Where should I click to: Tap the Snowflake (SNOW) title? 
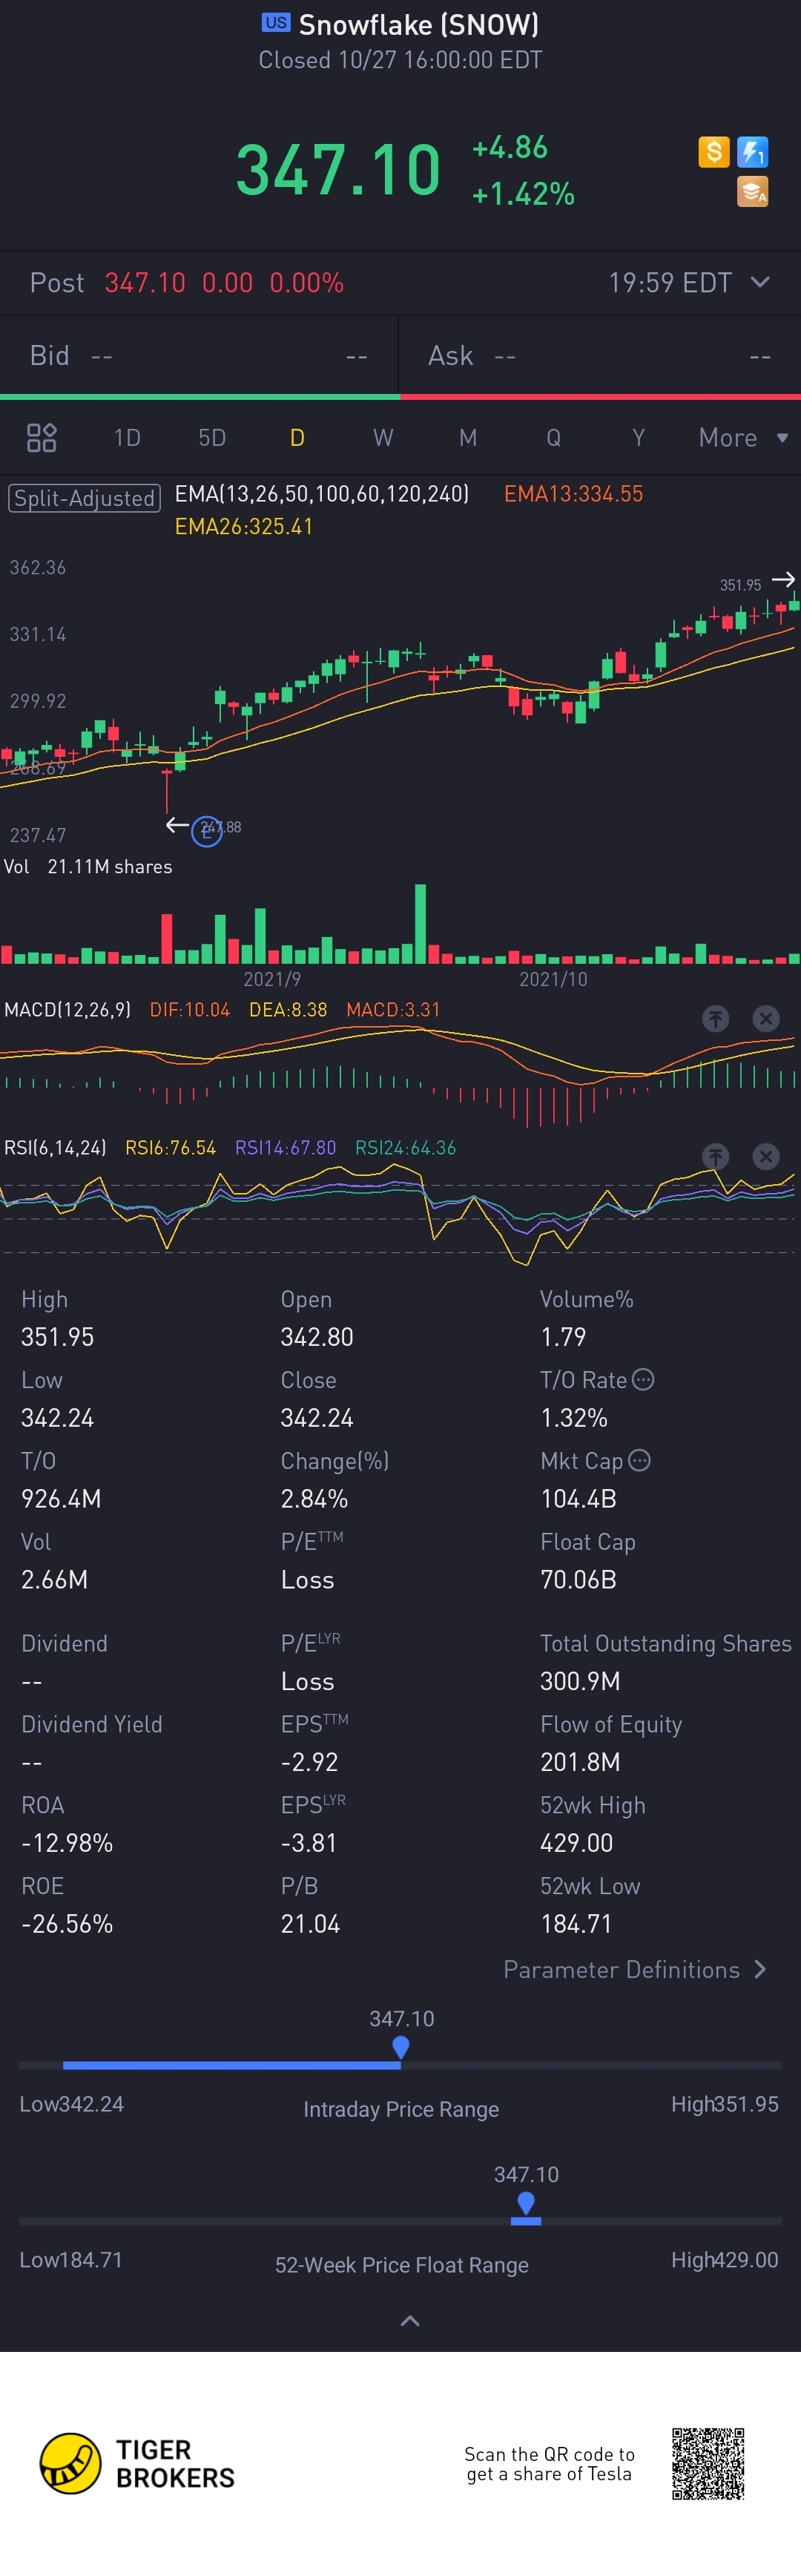click(x=419, y=24)
